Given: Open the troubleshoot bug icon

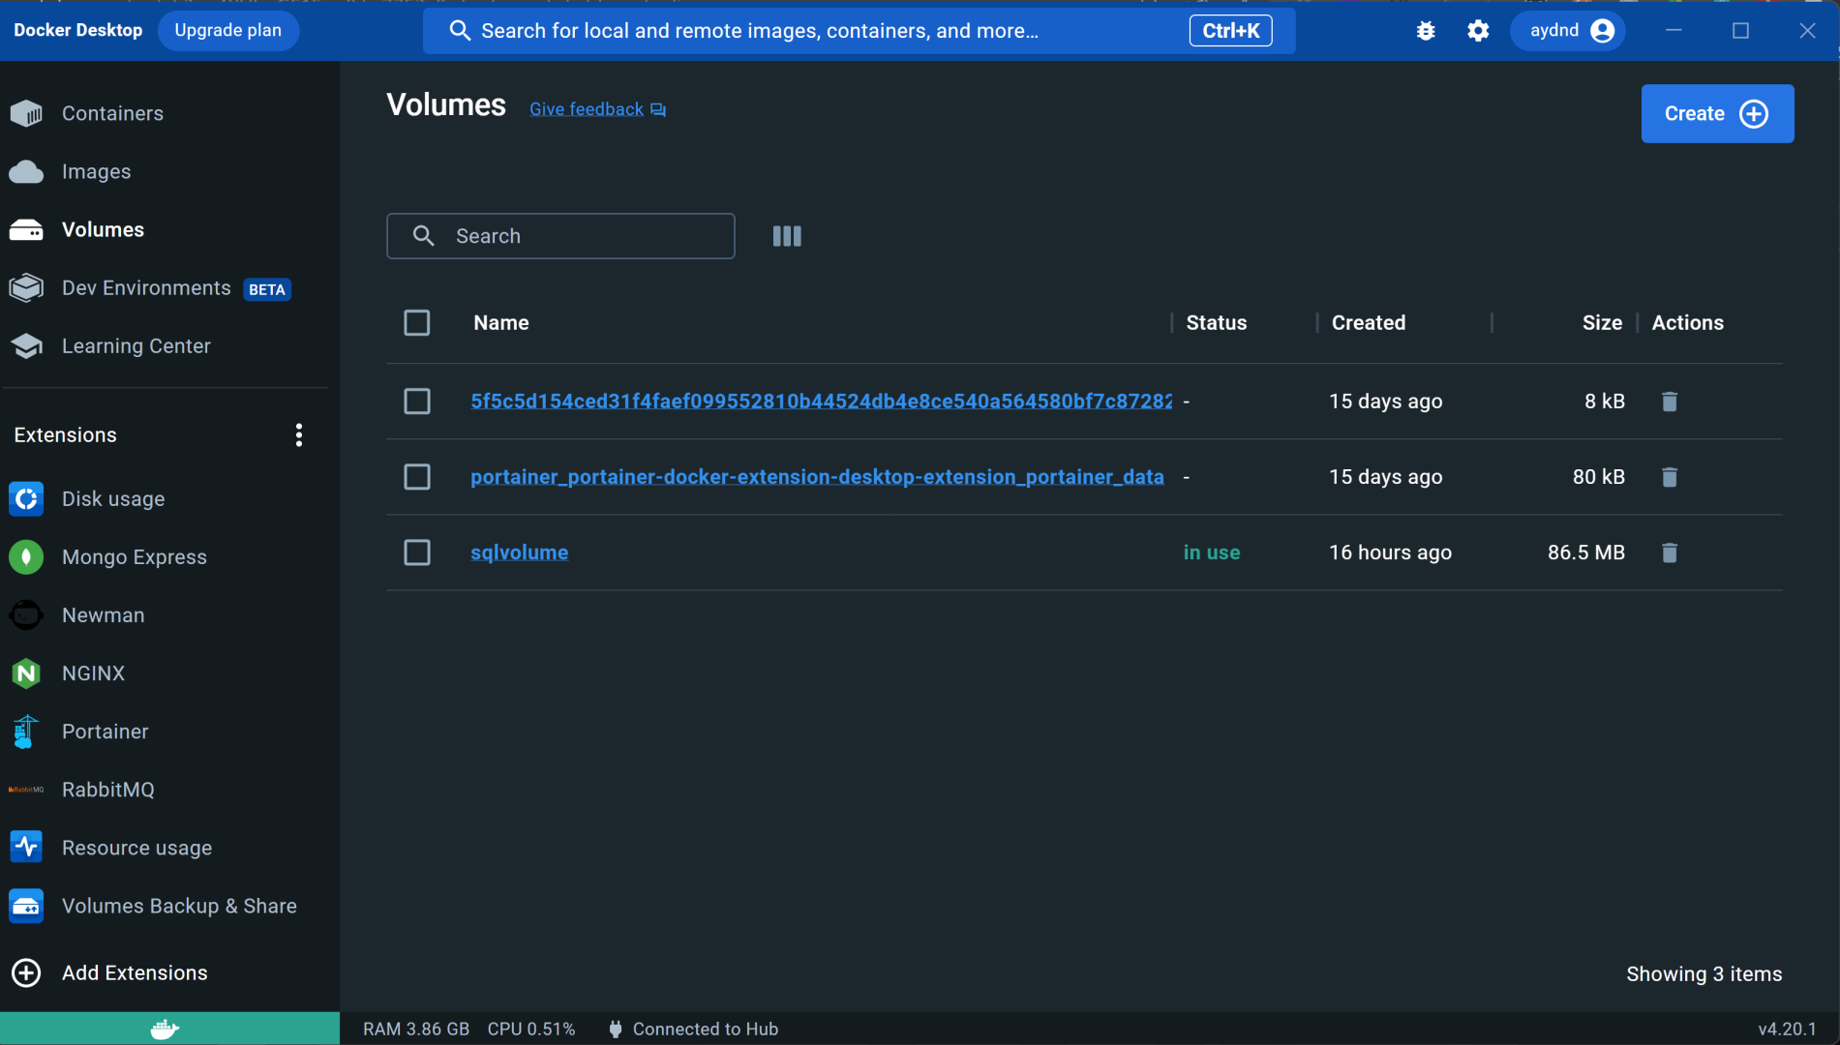Looking at the screenshot, I should pyautogui.click(x=1425, y=31).
